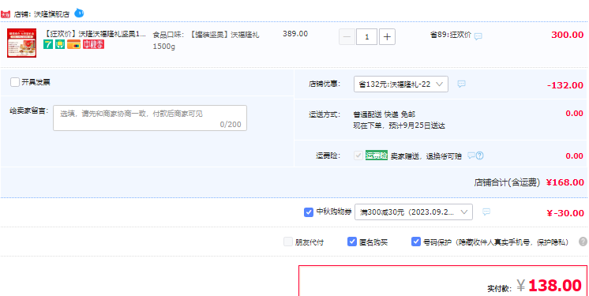Click the shop discount amount -132.00
The width and height of the screenshot is (589, 296).
click(565, 85)
